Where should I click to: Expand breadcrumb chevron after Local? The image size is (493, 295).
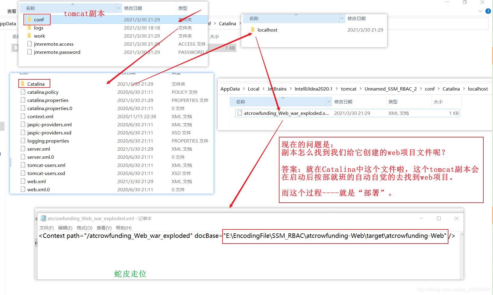(x=263, y=89)
